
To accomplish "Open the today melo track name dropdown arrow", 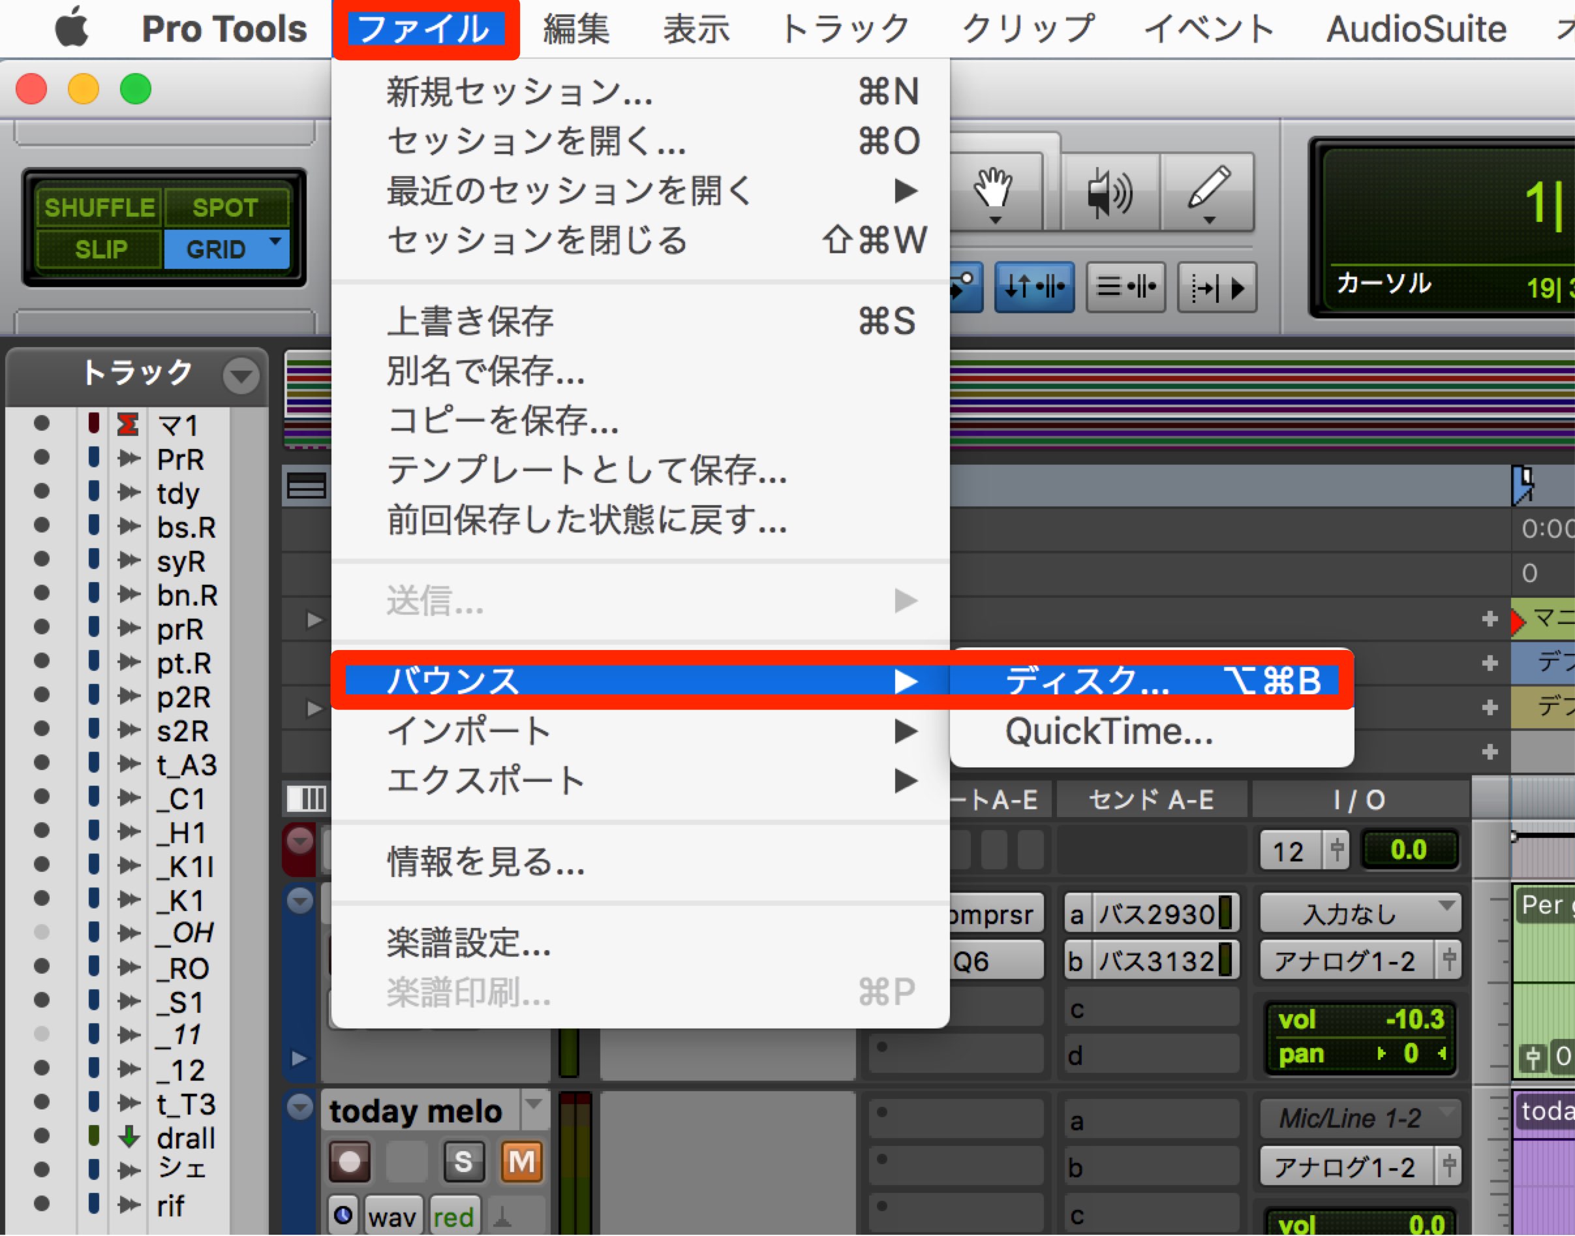I will tap(534, 1105).
